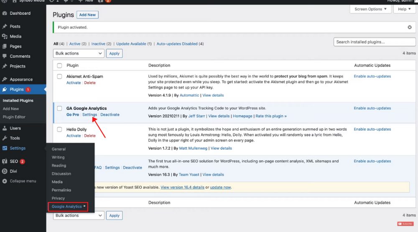
Task: Check the Akismet Anti-Spam checkbox
Action: coord(59,76)
